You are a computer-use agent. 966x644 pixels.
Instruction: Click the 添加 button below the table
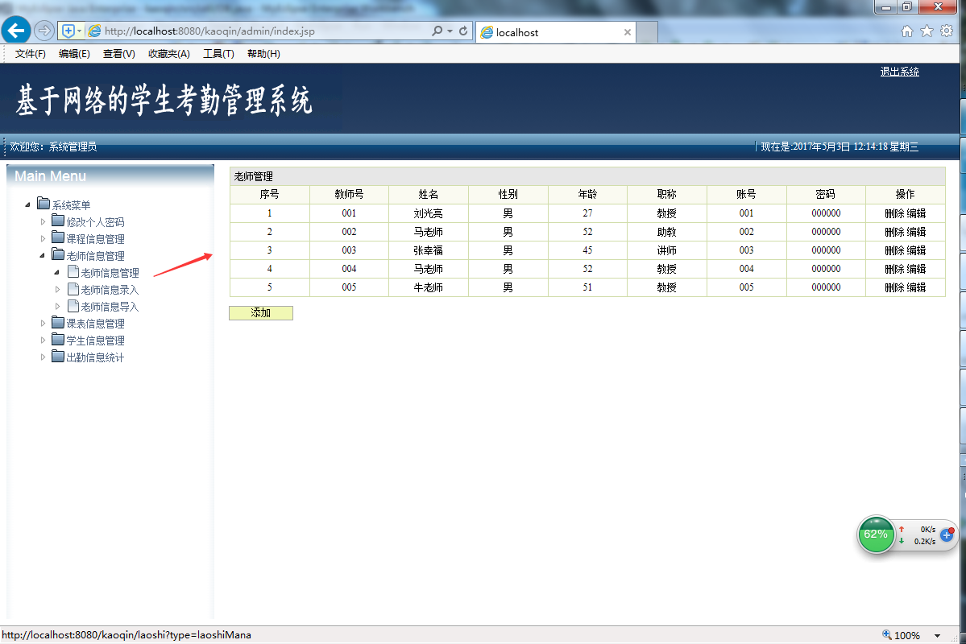coord(260,313)
